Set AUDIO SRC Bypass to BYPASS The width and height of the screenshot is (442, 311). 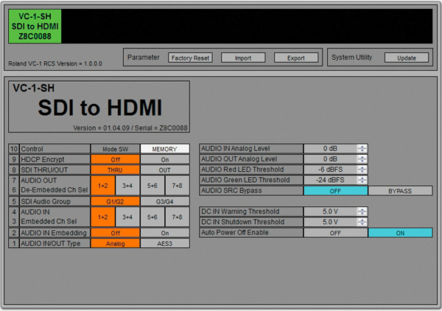point(400,191)
